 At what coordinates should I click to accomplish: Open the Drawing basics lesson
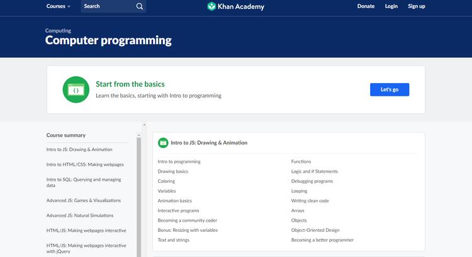click(172, 171)
